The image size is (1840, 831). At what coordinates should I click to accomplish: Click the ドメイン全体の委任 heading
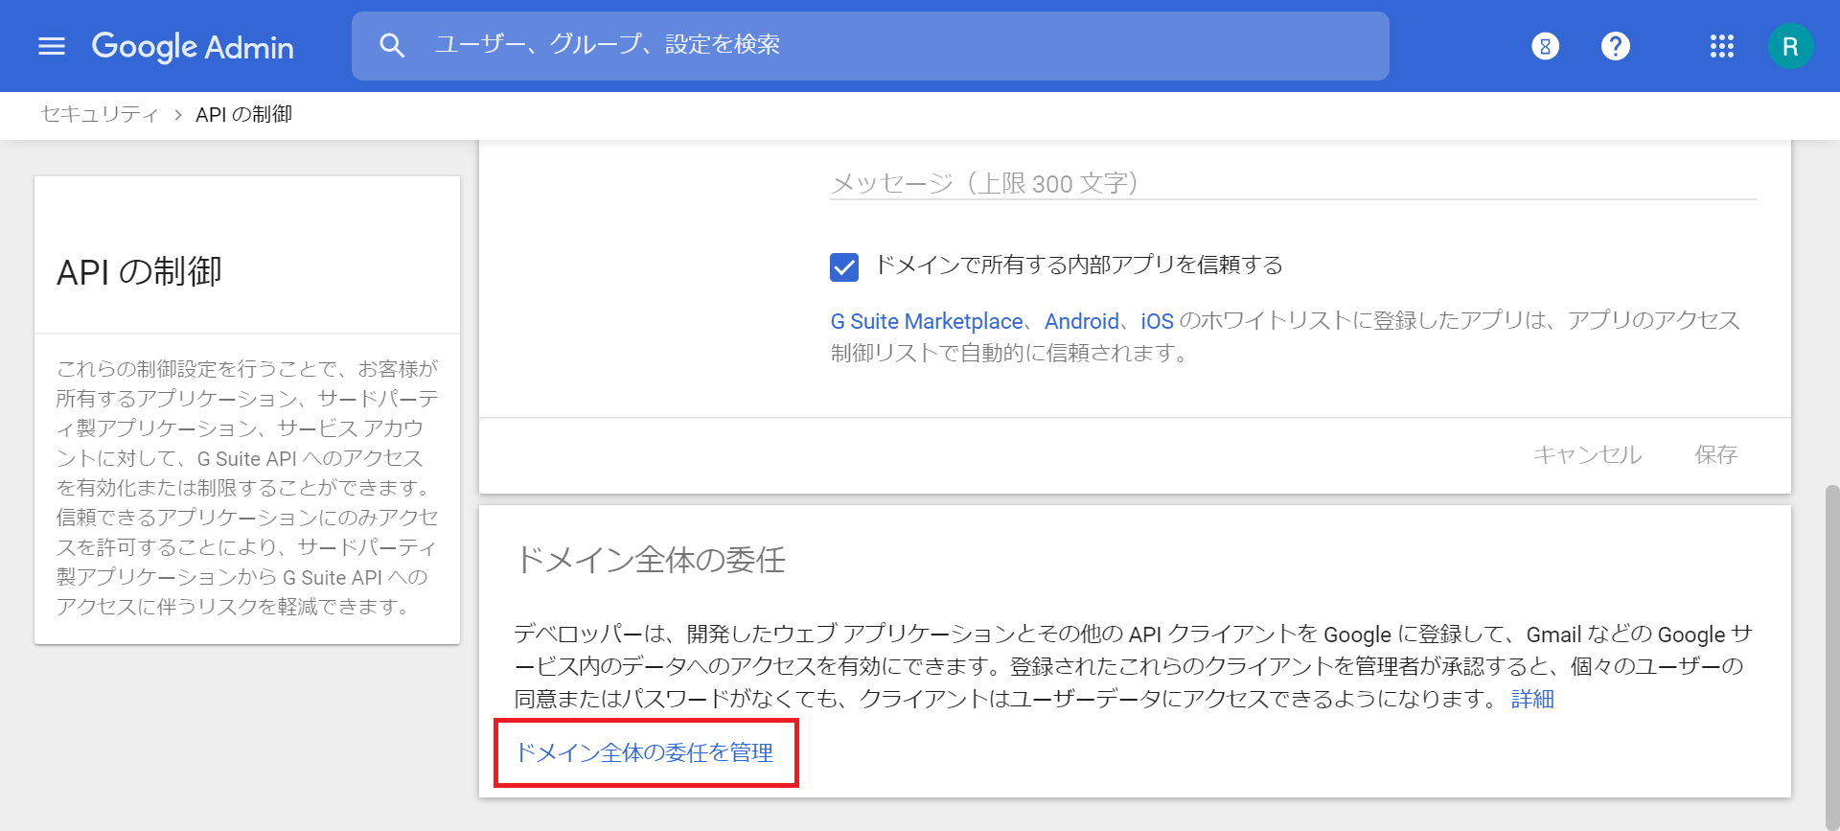pos(651,559)
